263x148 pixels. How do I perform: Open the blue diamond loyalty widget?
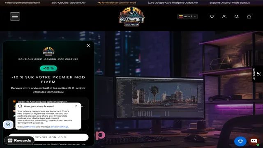[240, 141]
